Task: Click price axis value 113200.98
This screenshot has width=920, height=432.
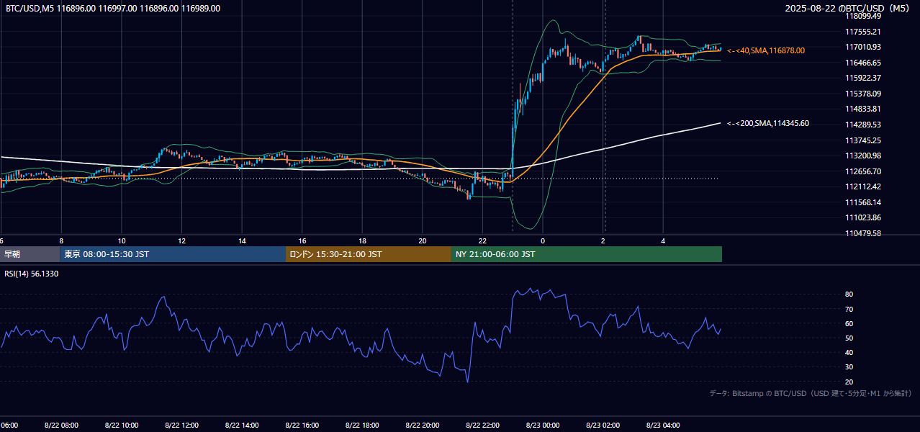Action: pyautogui.click(x=863, y=156)
